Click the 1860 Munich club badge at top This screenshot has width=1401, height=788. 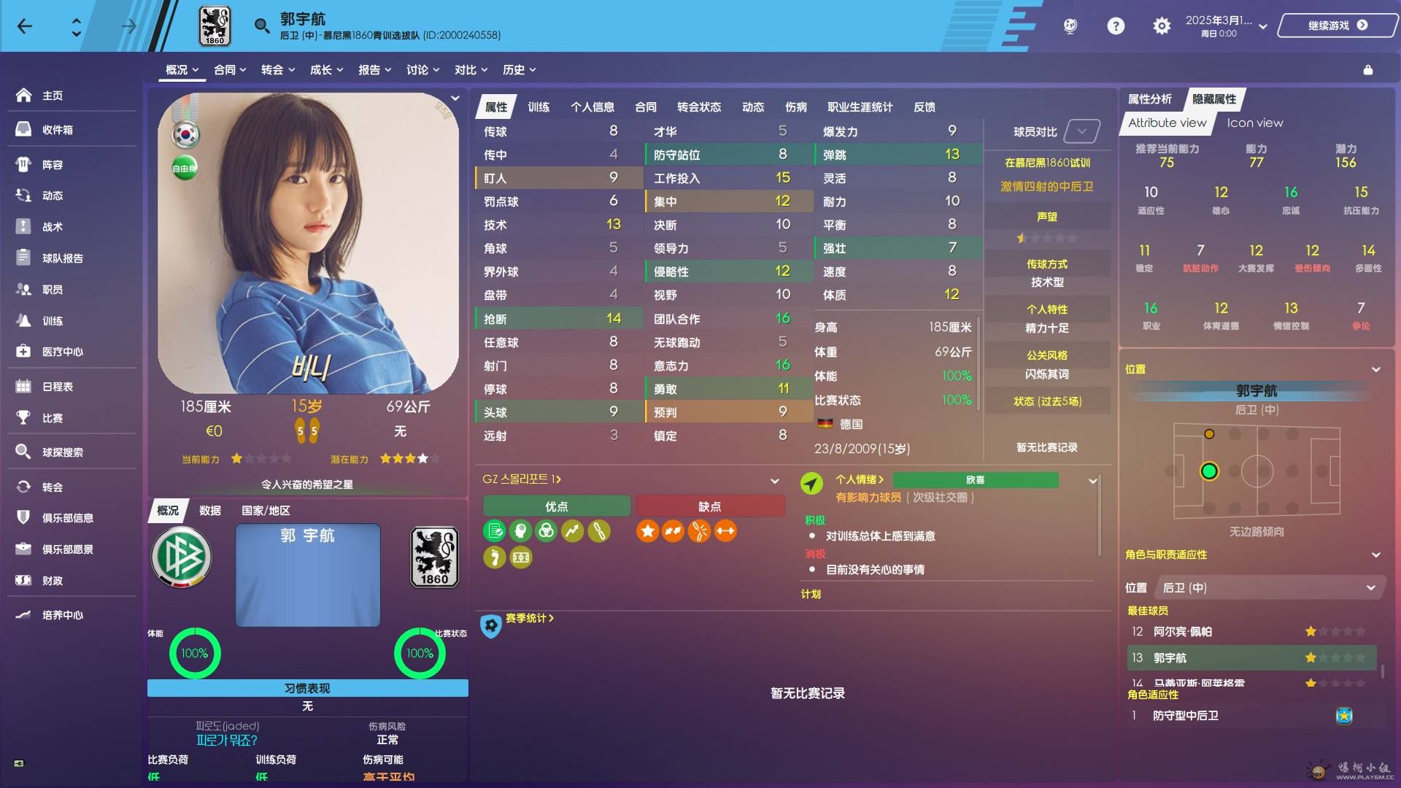(x=215, y=26)
